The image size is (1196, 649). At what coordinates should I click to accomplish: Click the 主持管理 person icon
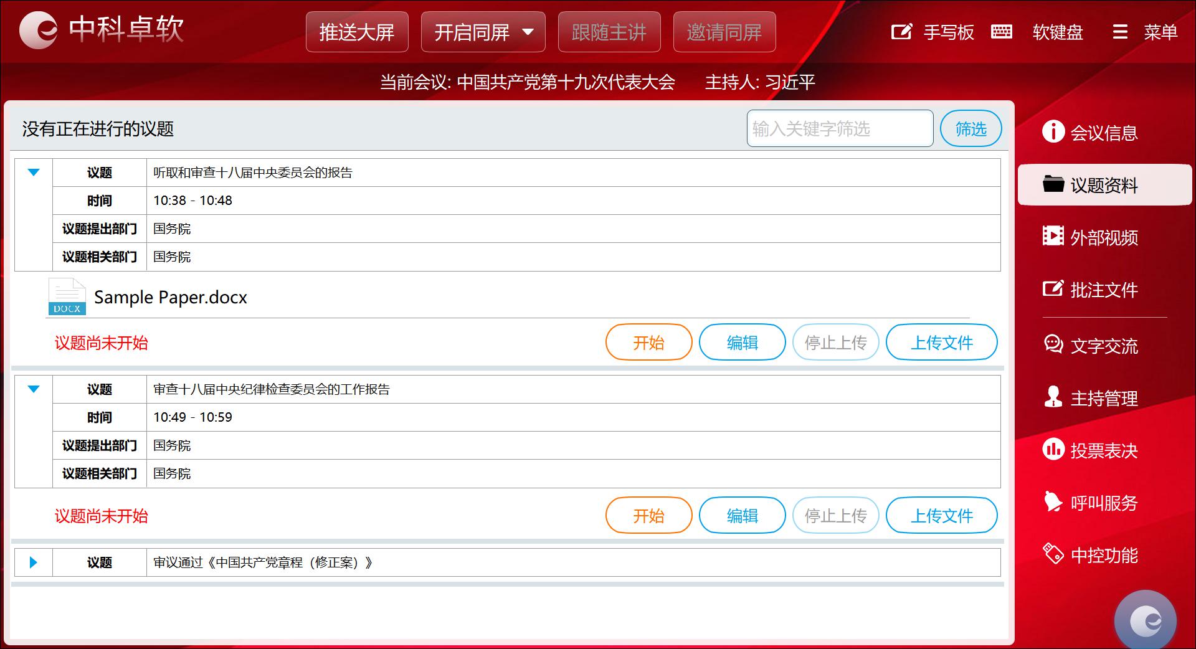[1053, 397]
